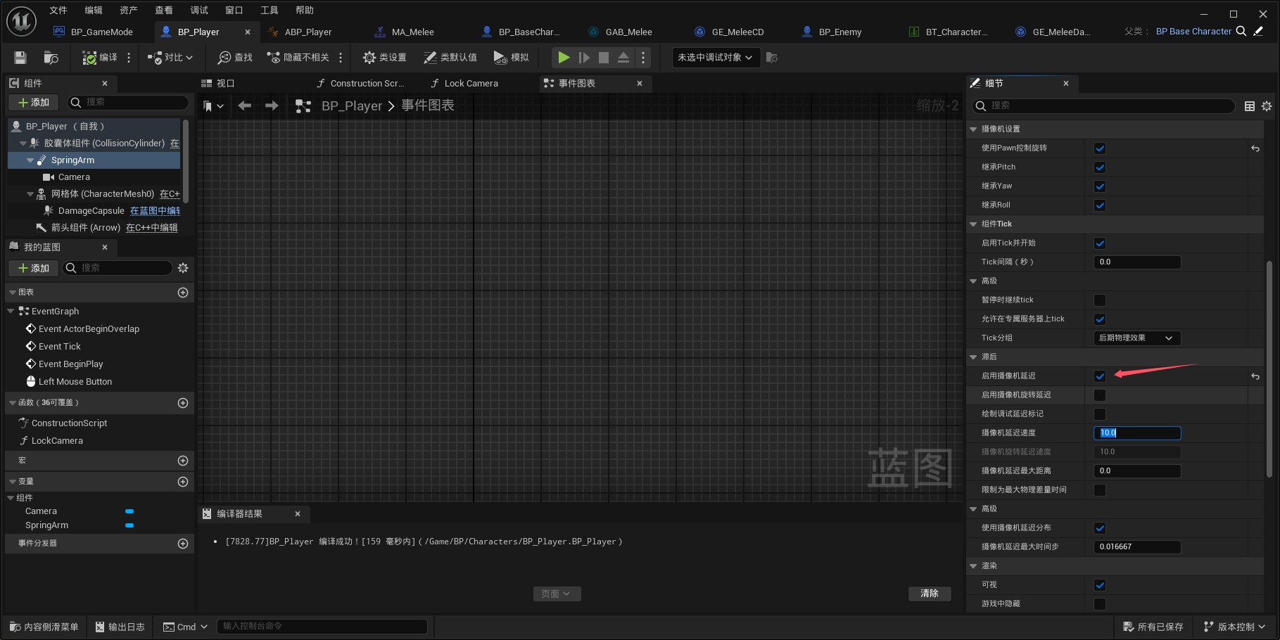Start 模拟 simulation

coord(511,58)
